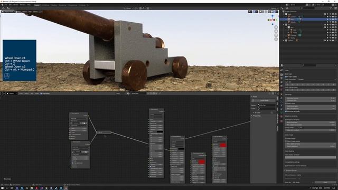Click the viewport navigation axis gizmo
Viewport: 338px width, 190px height.
(273, 20)
